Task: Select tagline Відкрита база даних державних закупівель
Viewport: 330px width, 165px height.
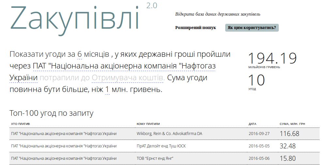Action: (x=218, y=14)
